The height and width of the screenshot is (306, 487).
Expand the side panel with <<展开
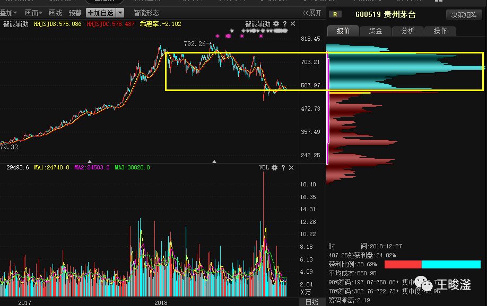(x=312, y=13)
